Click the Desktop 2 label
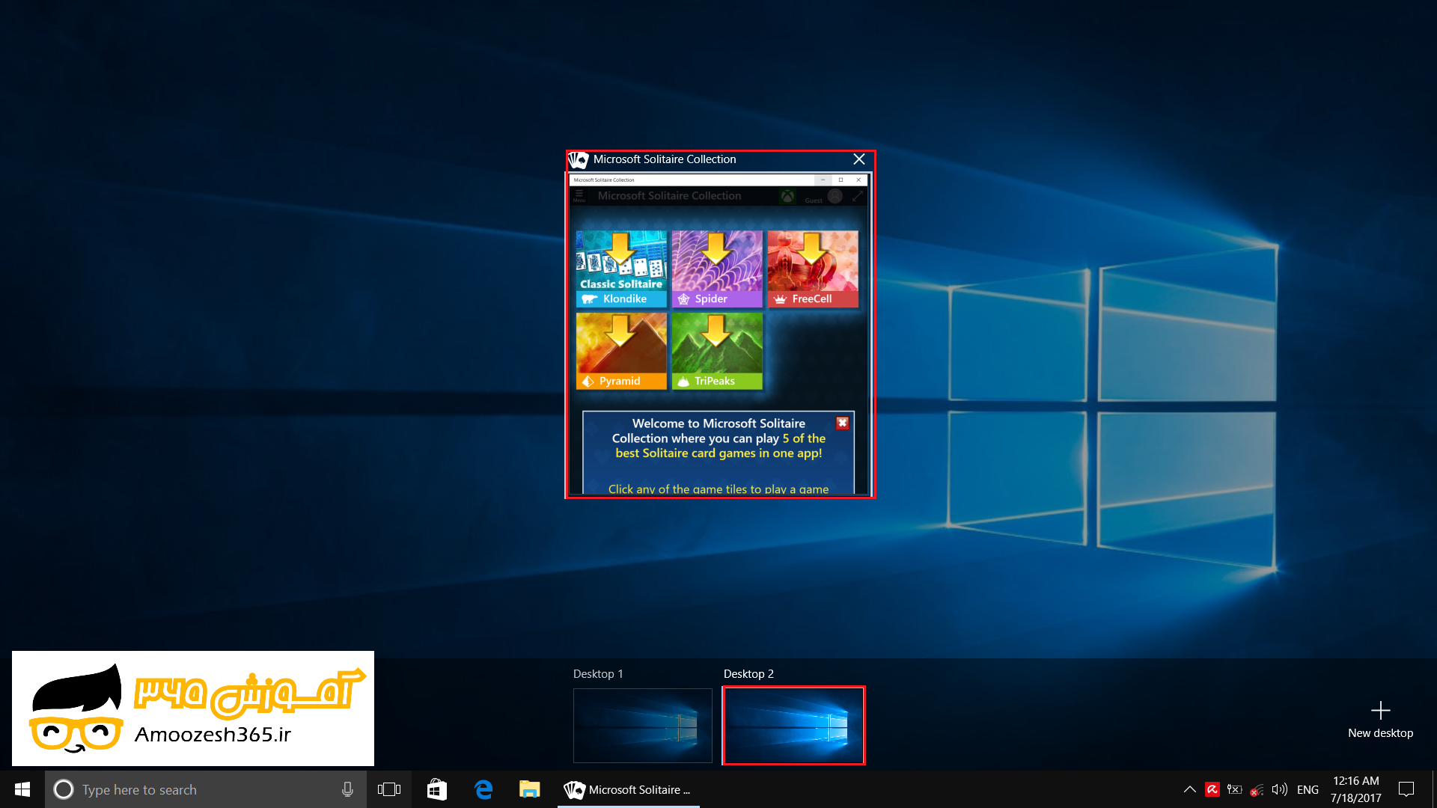This screenshot has width=1437, height=808. click(748, 673)
